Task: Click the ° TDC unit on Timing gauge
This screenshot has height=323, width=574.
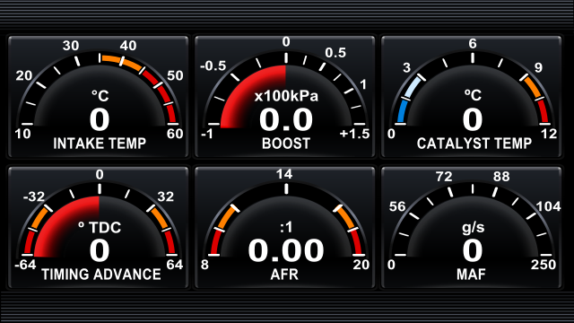Action: pyautogui.click(x=100, y=228)
